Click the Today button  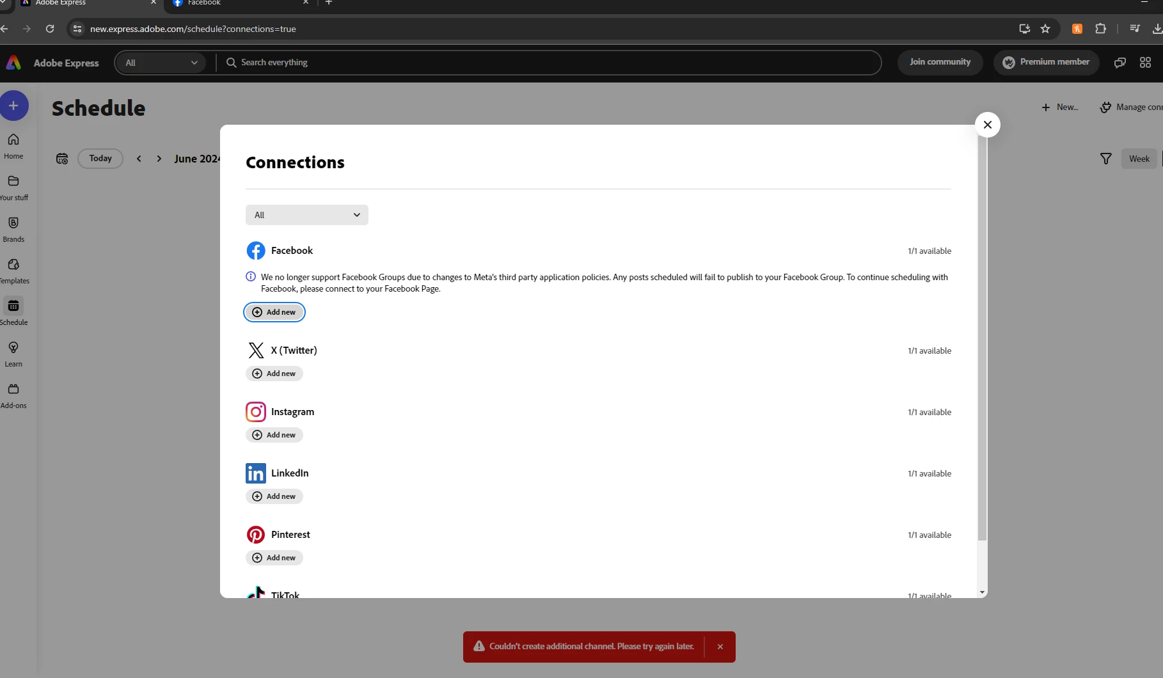click(x=100, y=159)
